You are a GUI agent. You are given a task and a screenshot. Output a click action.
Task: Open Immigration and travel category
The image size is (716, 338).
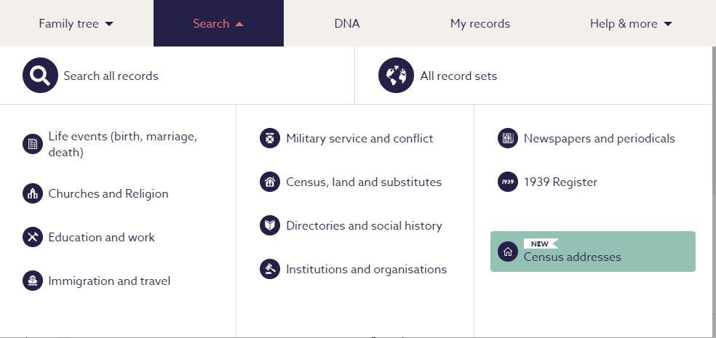109,281
